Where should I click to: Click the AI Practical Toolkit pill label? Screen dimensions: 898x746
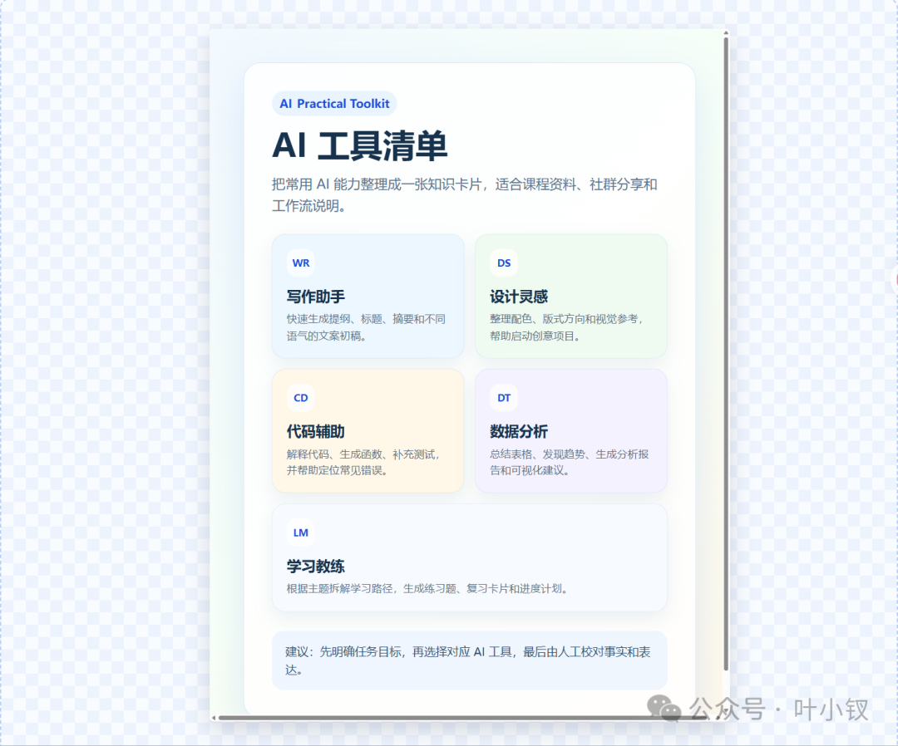point(334,104)
